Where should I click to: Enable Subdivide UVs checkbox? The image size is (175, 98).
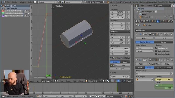(x=156, y=48)
